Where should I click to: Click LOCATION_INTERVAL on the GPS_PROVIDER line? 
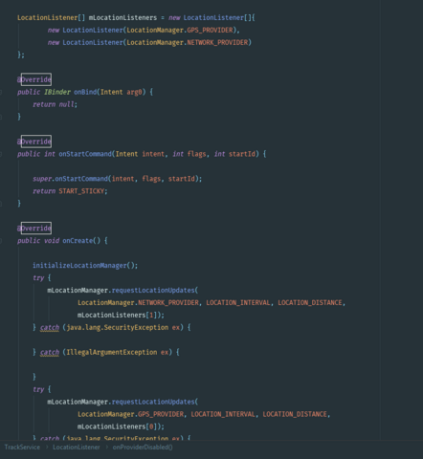(x=223, y=414)
